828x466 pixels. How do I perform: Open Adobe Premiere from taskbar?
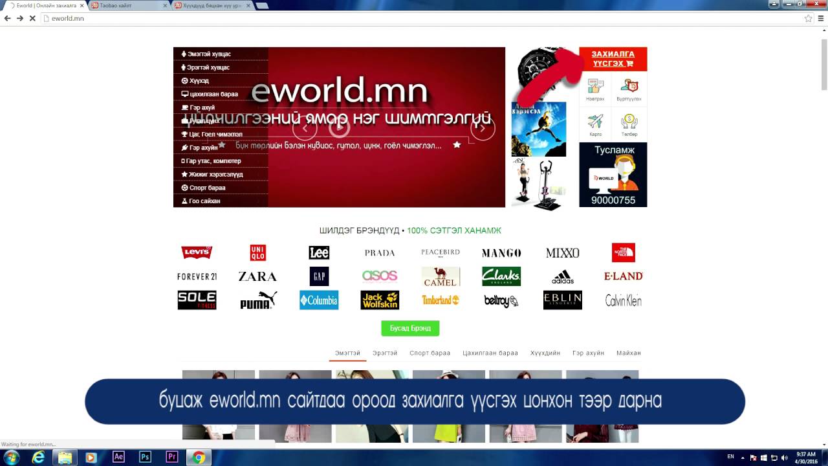172,457
